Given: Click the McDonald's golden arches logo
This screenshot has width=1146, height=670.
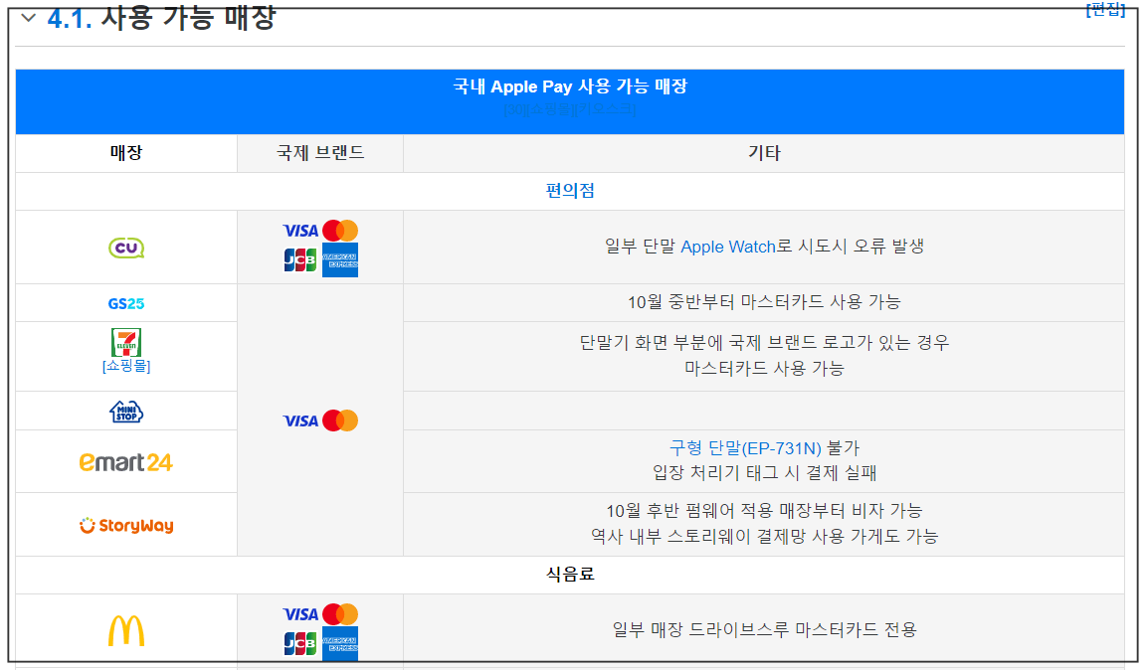Looking at the screenshot, I should [126, 630].
